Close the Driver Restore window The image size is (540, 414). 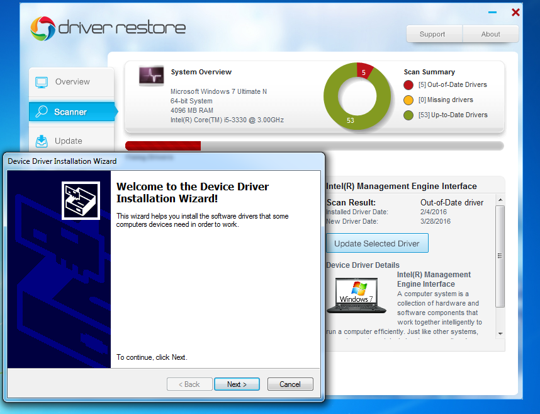pyautogui.click(x=515, y=13)
